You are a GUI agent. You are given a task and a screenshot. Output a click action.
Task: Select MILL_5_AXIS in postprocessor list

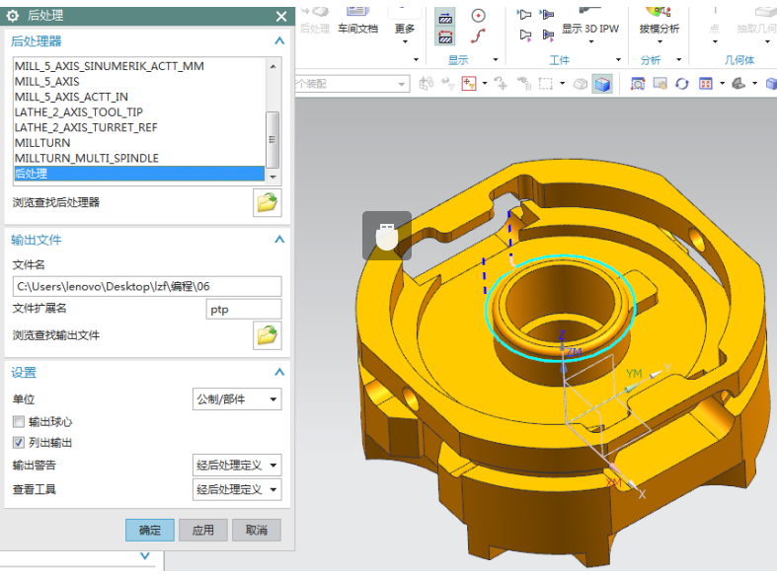(47, 82)
